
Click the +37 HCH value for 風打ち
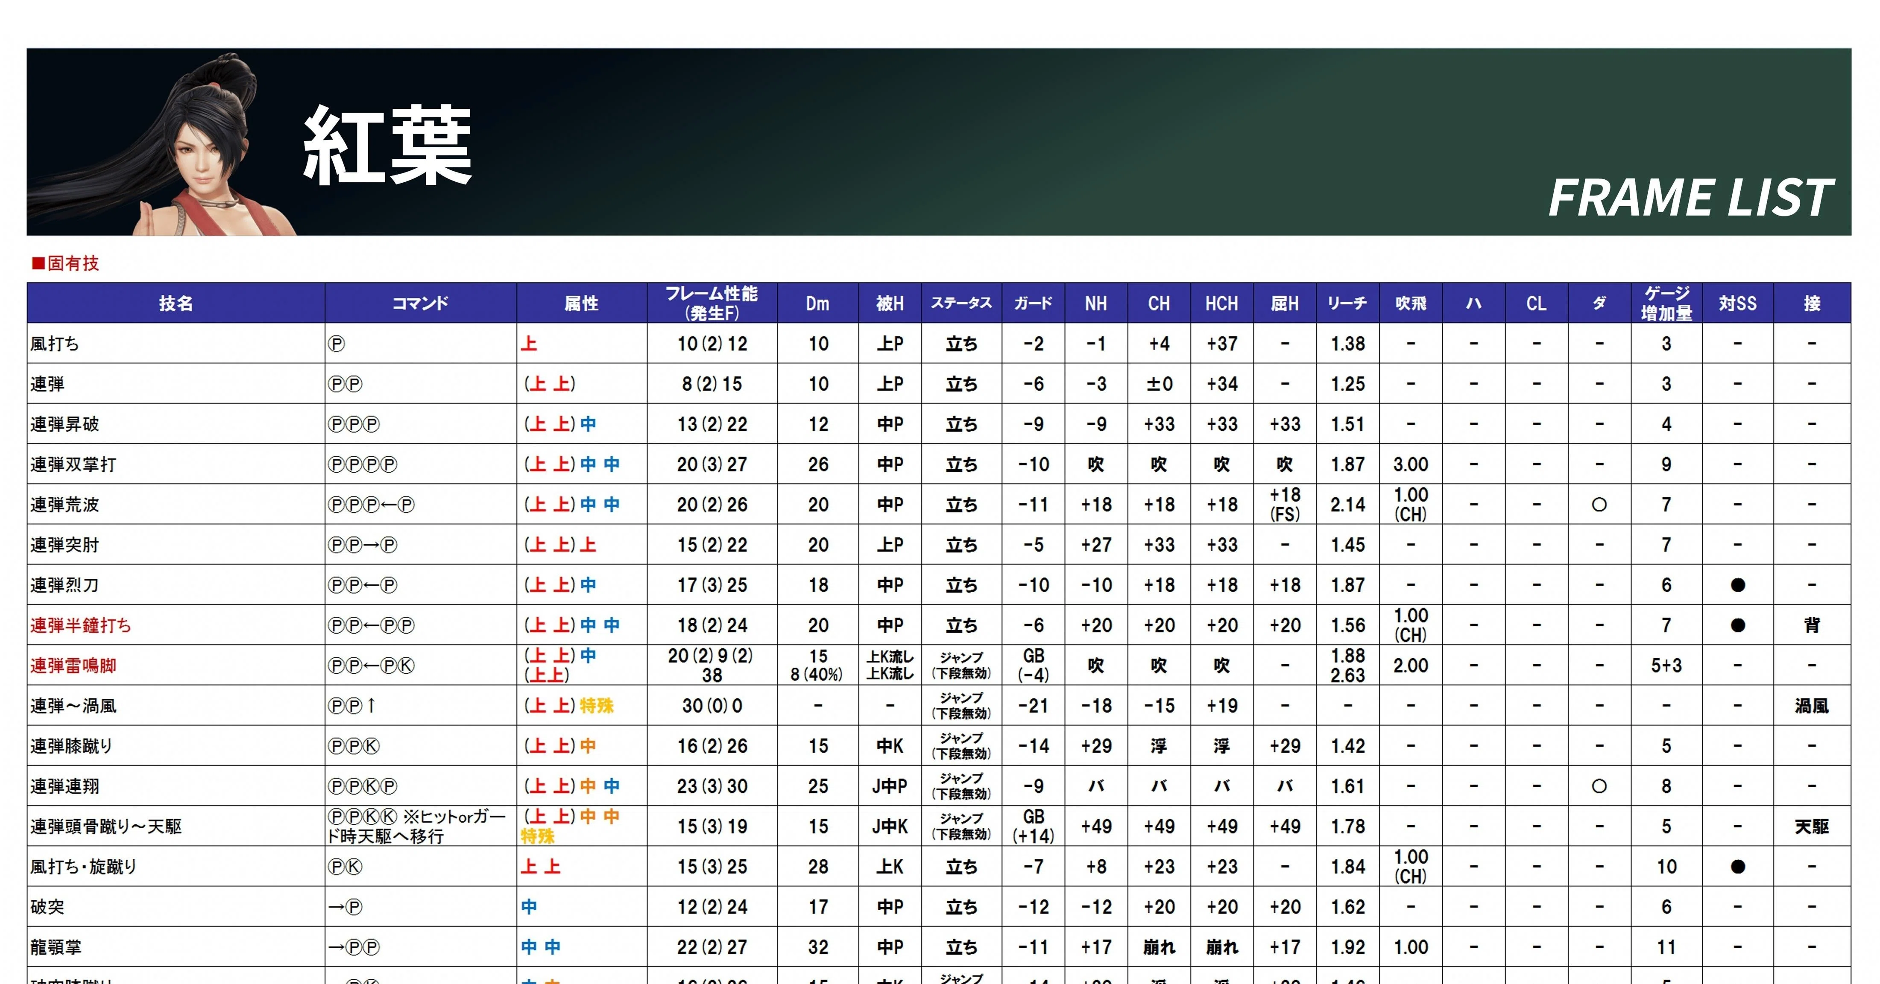point(1222,344)
